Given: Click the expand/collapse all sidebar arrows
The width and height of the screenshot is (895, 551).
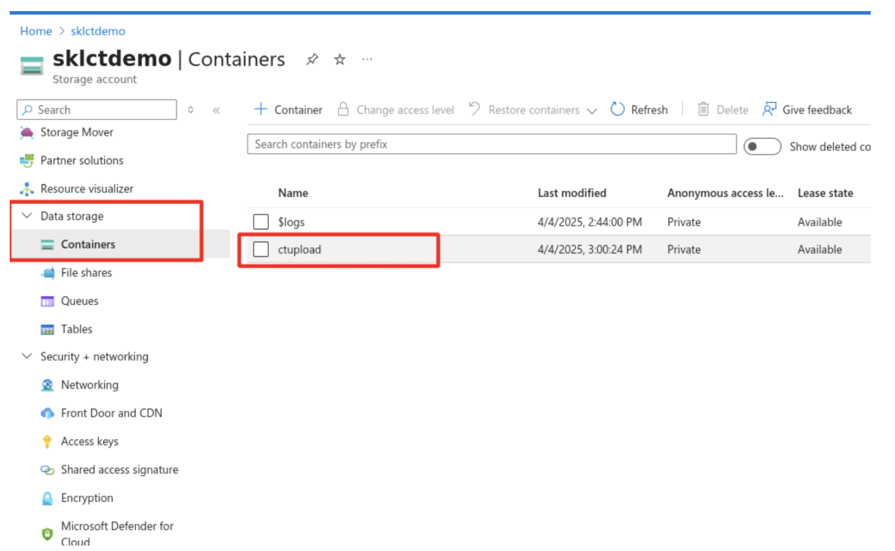Looking at the screenshot, I should click(x=191, y=110).
